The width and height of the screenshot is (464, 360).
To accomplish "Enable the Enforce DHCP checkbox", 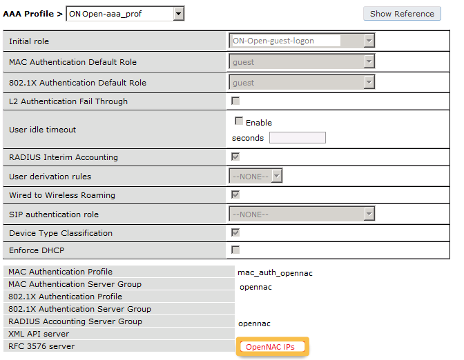I will tap(236, 250).
